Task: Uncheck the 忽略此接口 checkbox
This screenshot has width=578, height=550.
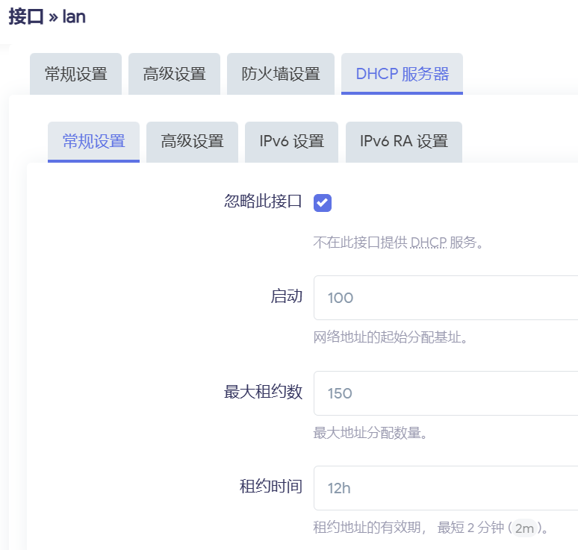Action: tap(323, 202)
